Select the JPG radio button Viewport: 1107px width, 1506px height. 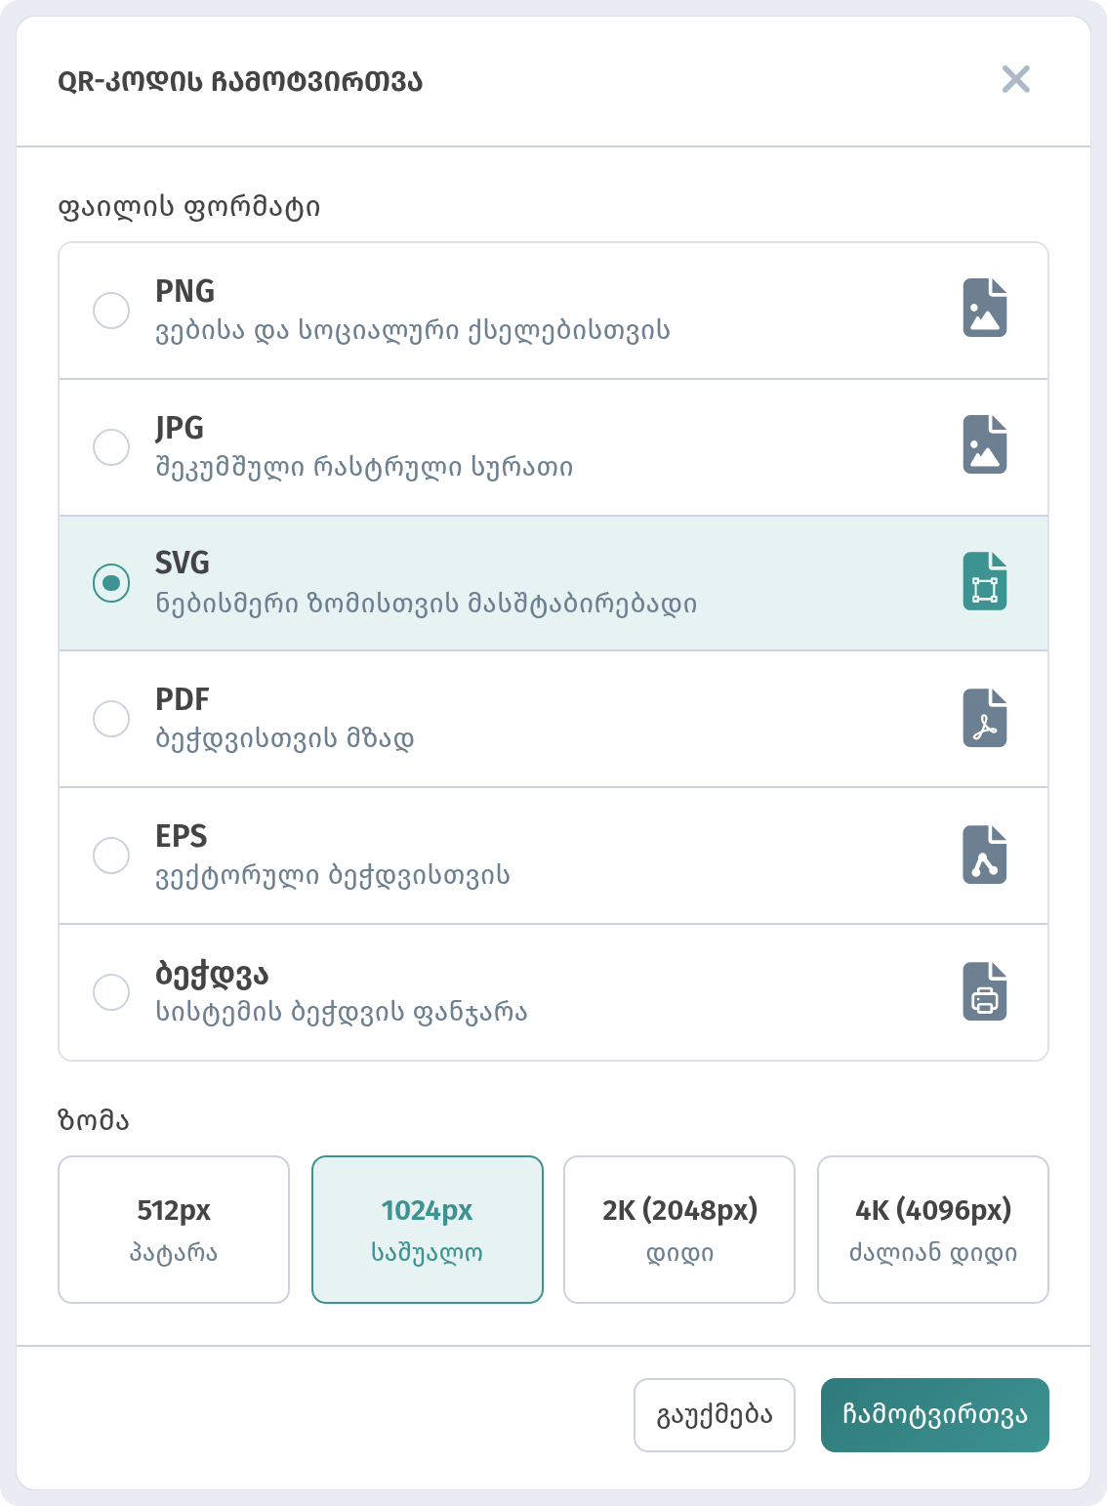click(x=111, y=447)
